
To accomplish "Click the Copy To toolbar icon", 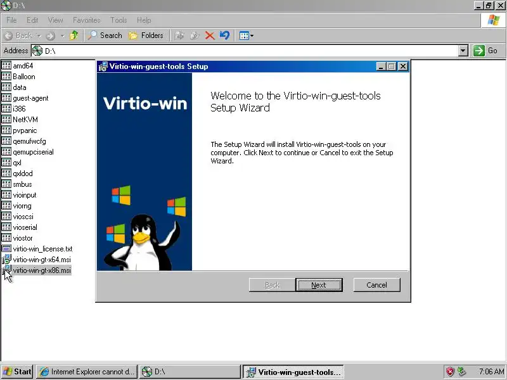I will click(x=195, y=35).
